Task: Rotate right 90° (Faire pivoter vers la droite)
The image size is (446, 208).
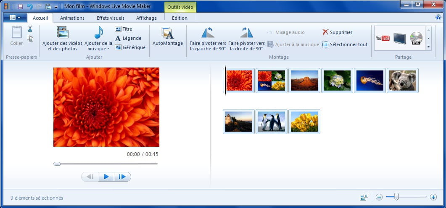Action: click(246, 39)
